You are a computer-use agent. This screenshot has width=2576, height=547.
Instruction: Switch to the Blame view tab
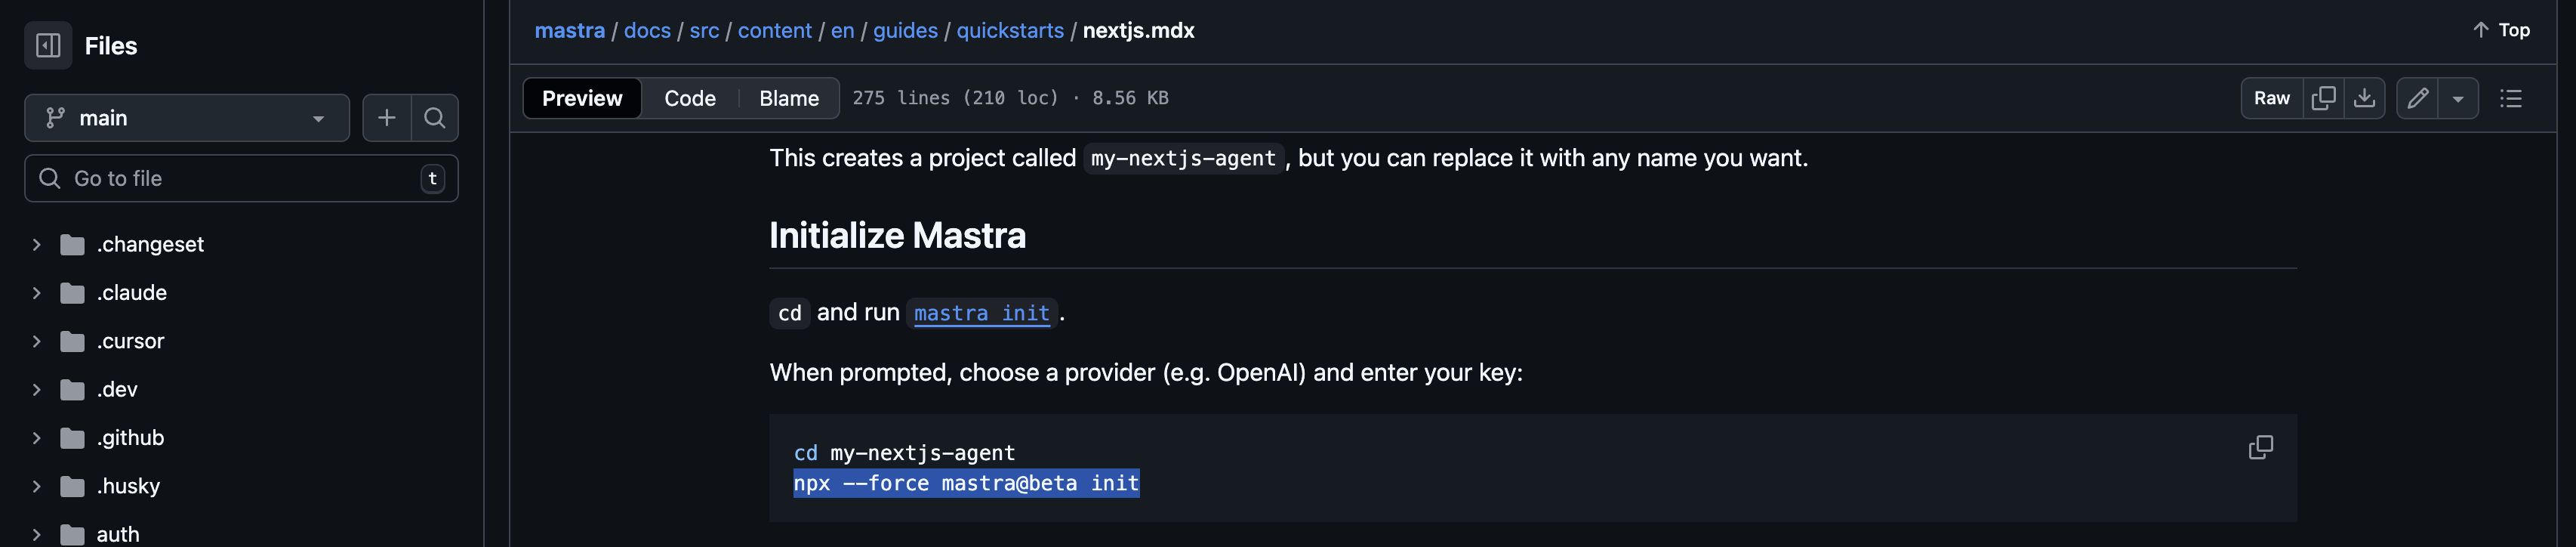(x=789, y=98)
